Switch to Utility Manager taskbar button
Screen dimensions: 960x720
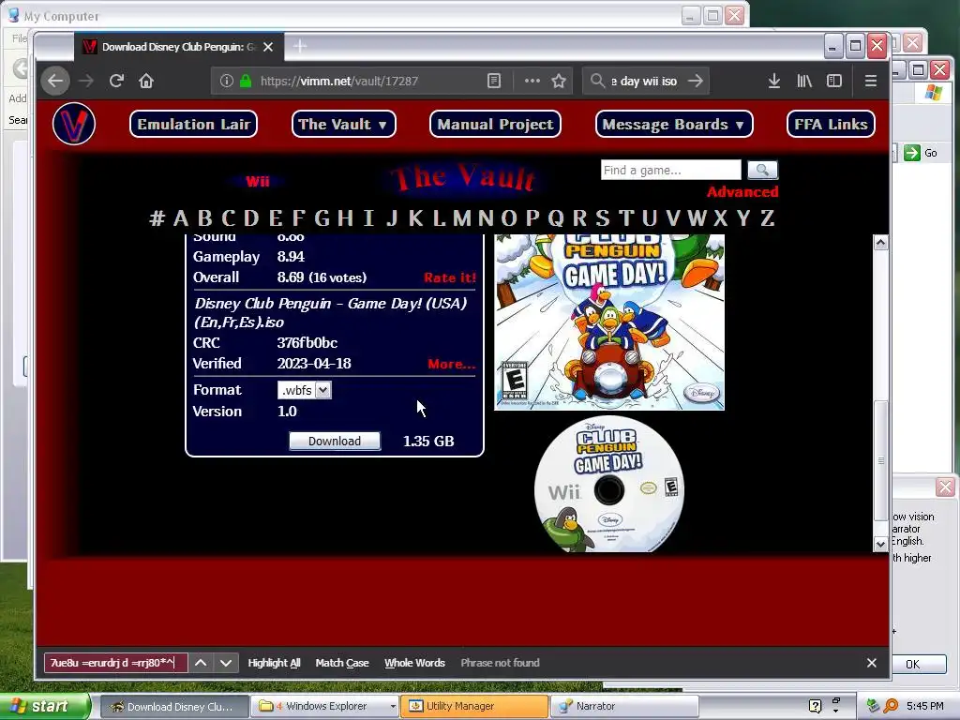tap(473, 706)
